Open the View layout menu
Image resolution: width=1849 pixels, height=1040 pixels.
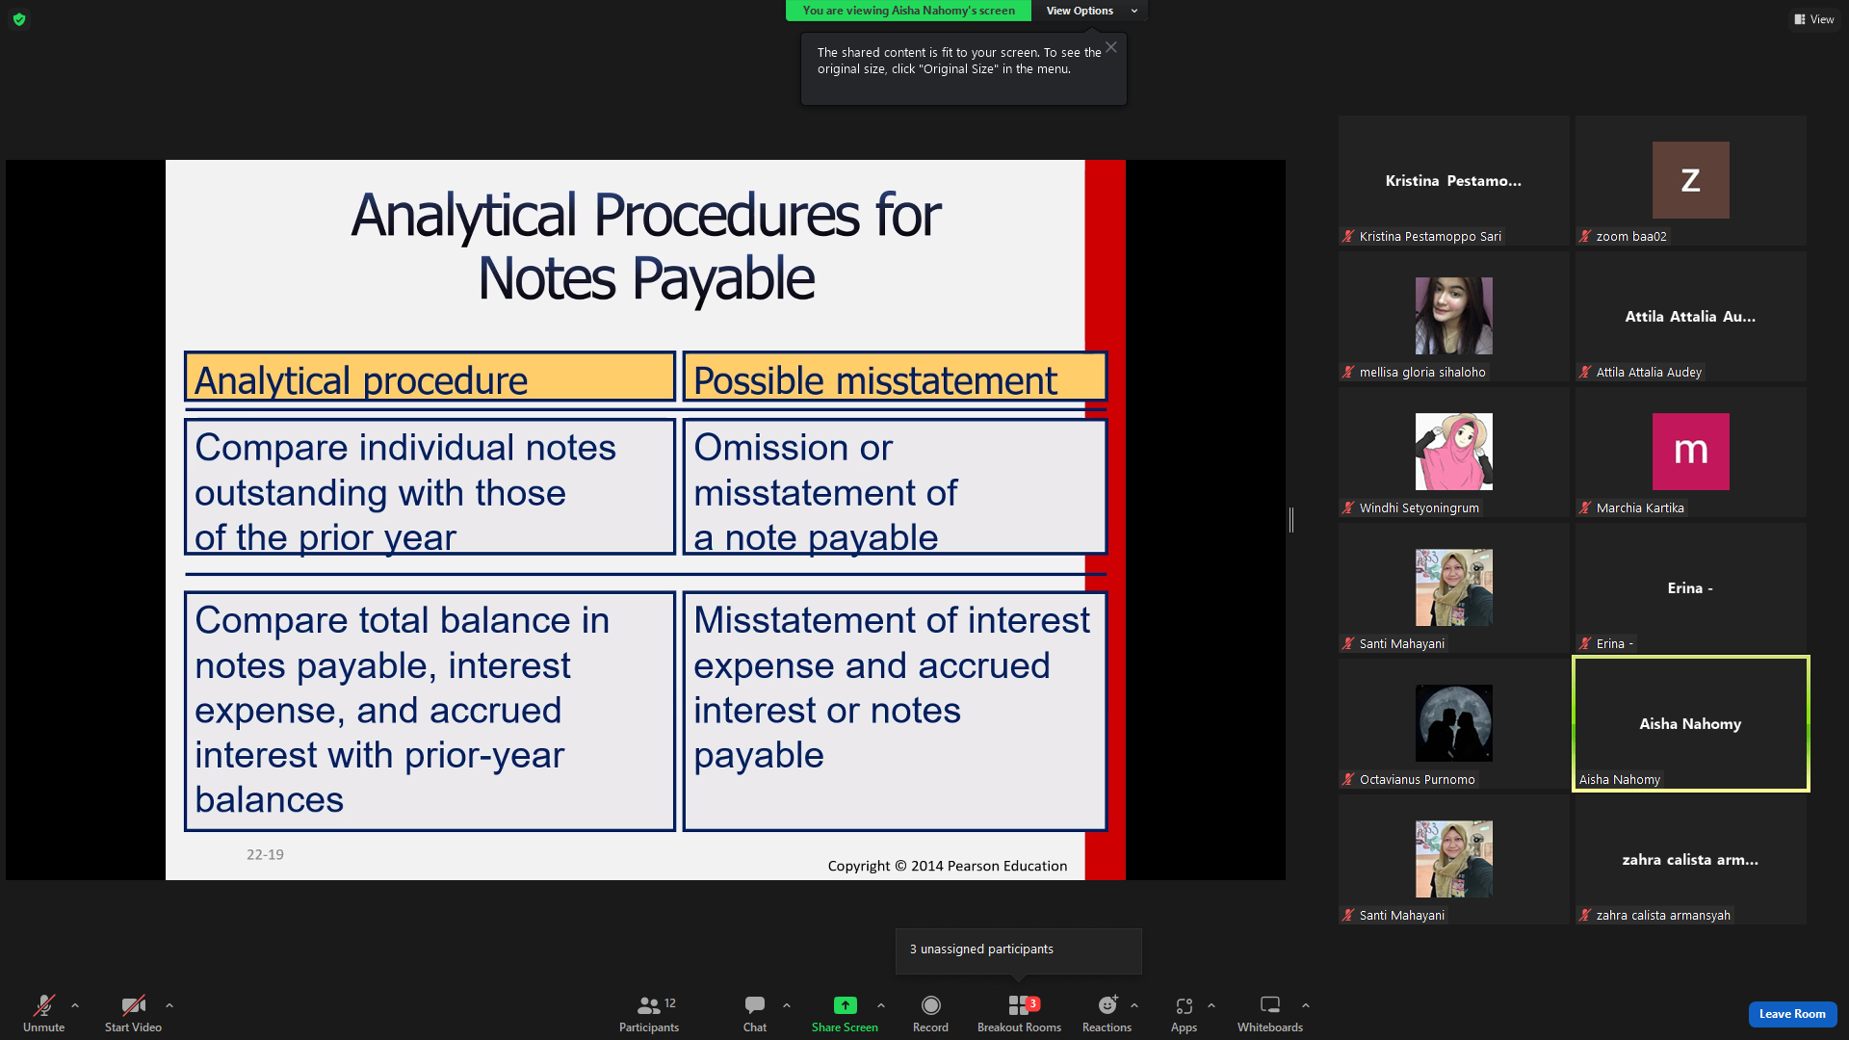(x=1814, y=19)
